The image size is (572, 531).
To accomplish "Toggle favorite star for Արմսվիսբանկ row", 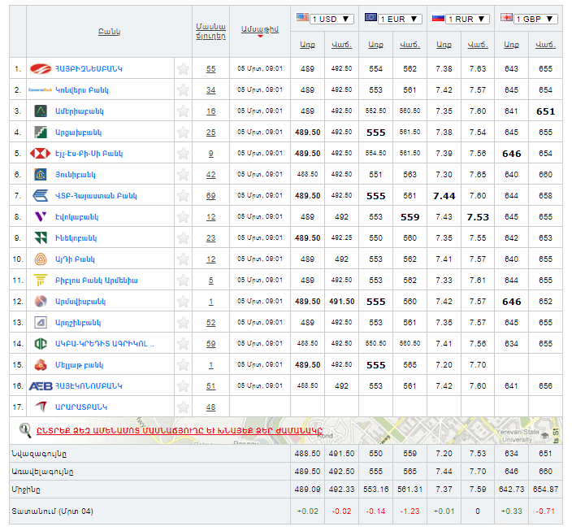I will click(x=184, y=302).
